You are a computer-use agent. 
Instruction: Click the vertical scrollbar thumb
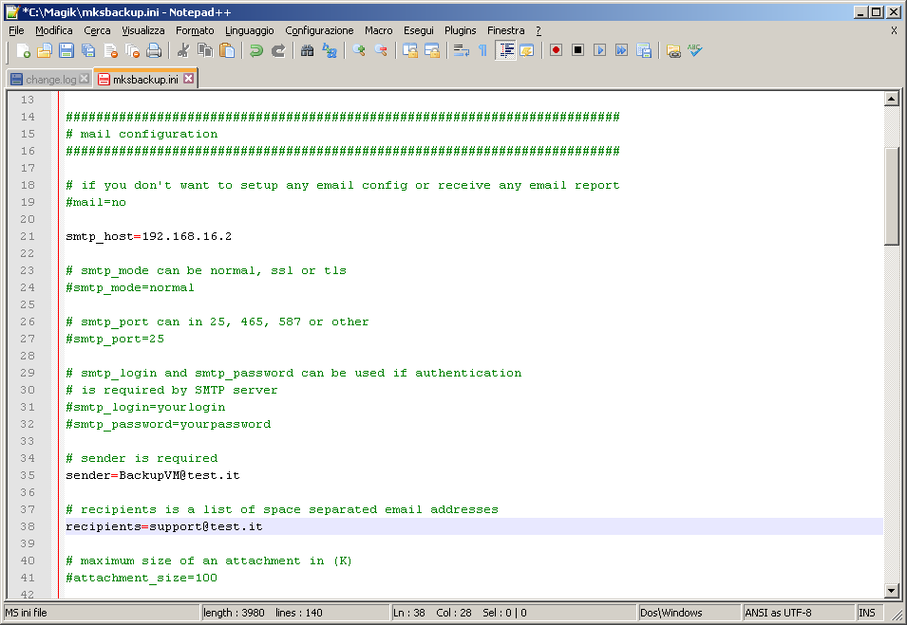tap(892, 196)
